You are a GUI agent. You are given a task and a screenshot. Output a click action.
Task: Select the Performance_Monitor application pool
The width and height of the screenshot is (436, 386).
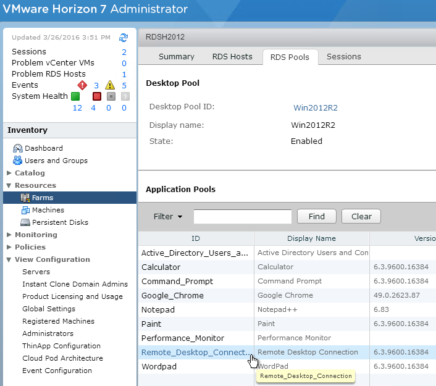183,338
